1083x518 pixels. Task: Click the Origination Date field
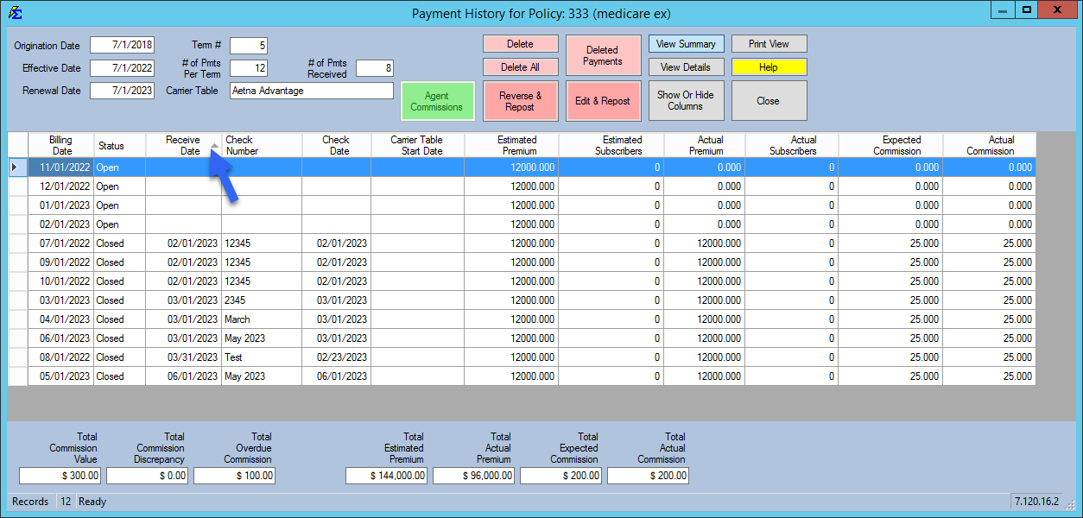click(123, 45)
